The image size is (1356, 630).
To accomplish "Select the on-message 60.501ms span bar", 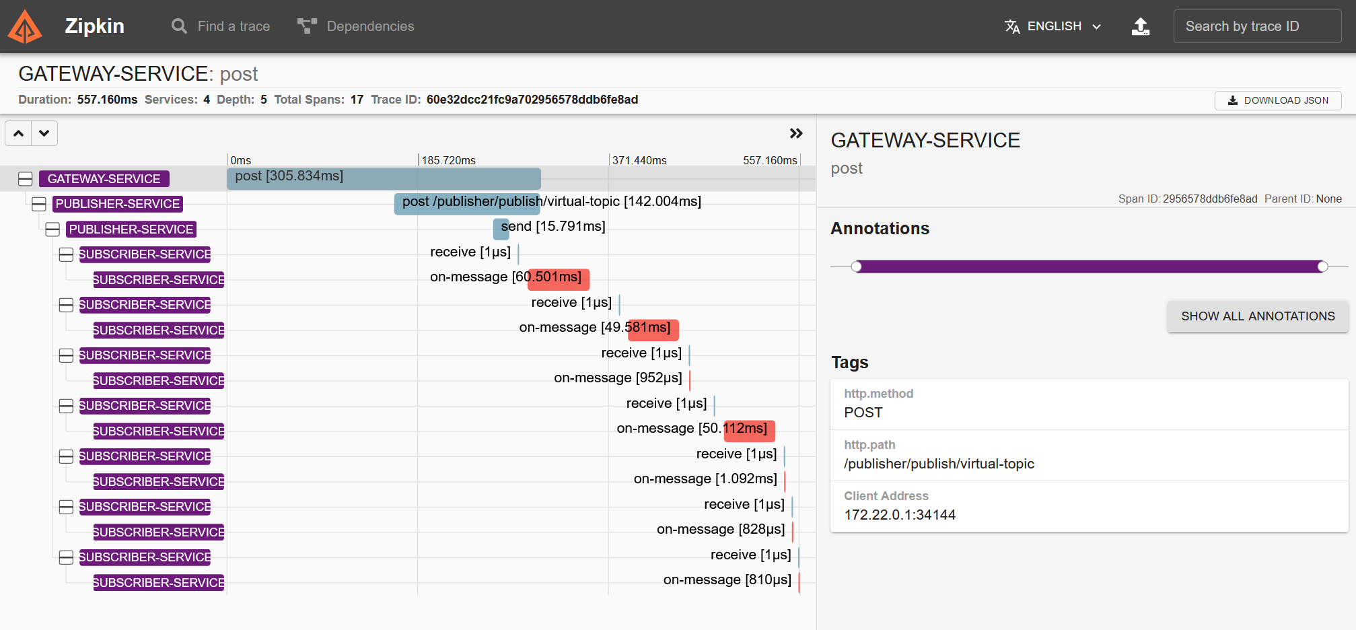I will click(x=559, y=279).
